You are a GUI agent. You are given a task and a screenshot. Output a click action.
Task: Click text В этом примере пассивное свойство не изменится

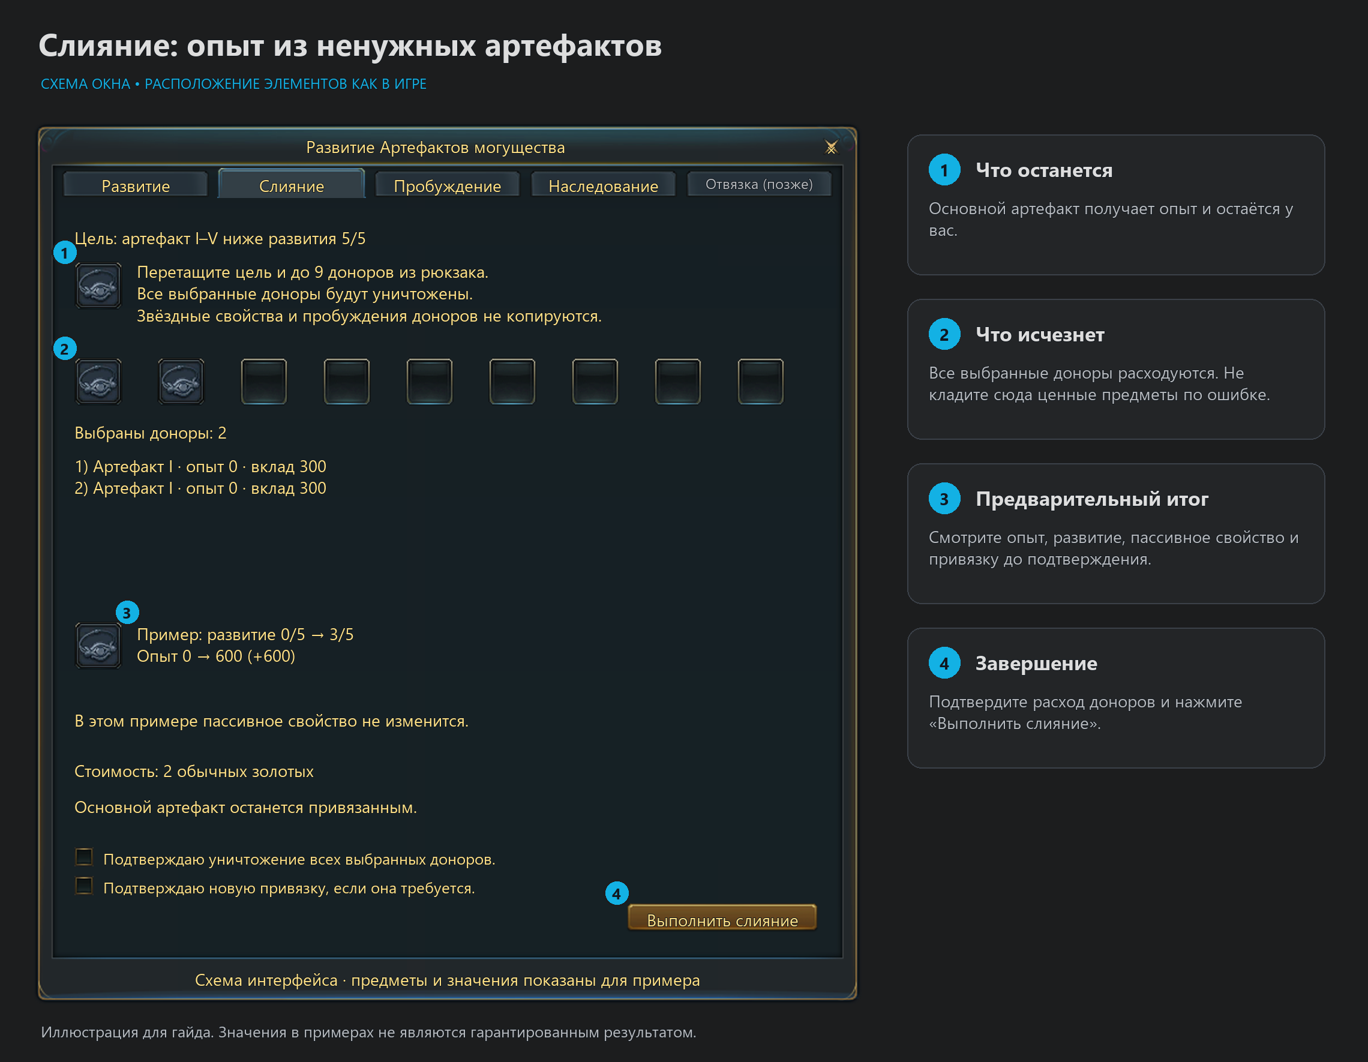271,721
